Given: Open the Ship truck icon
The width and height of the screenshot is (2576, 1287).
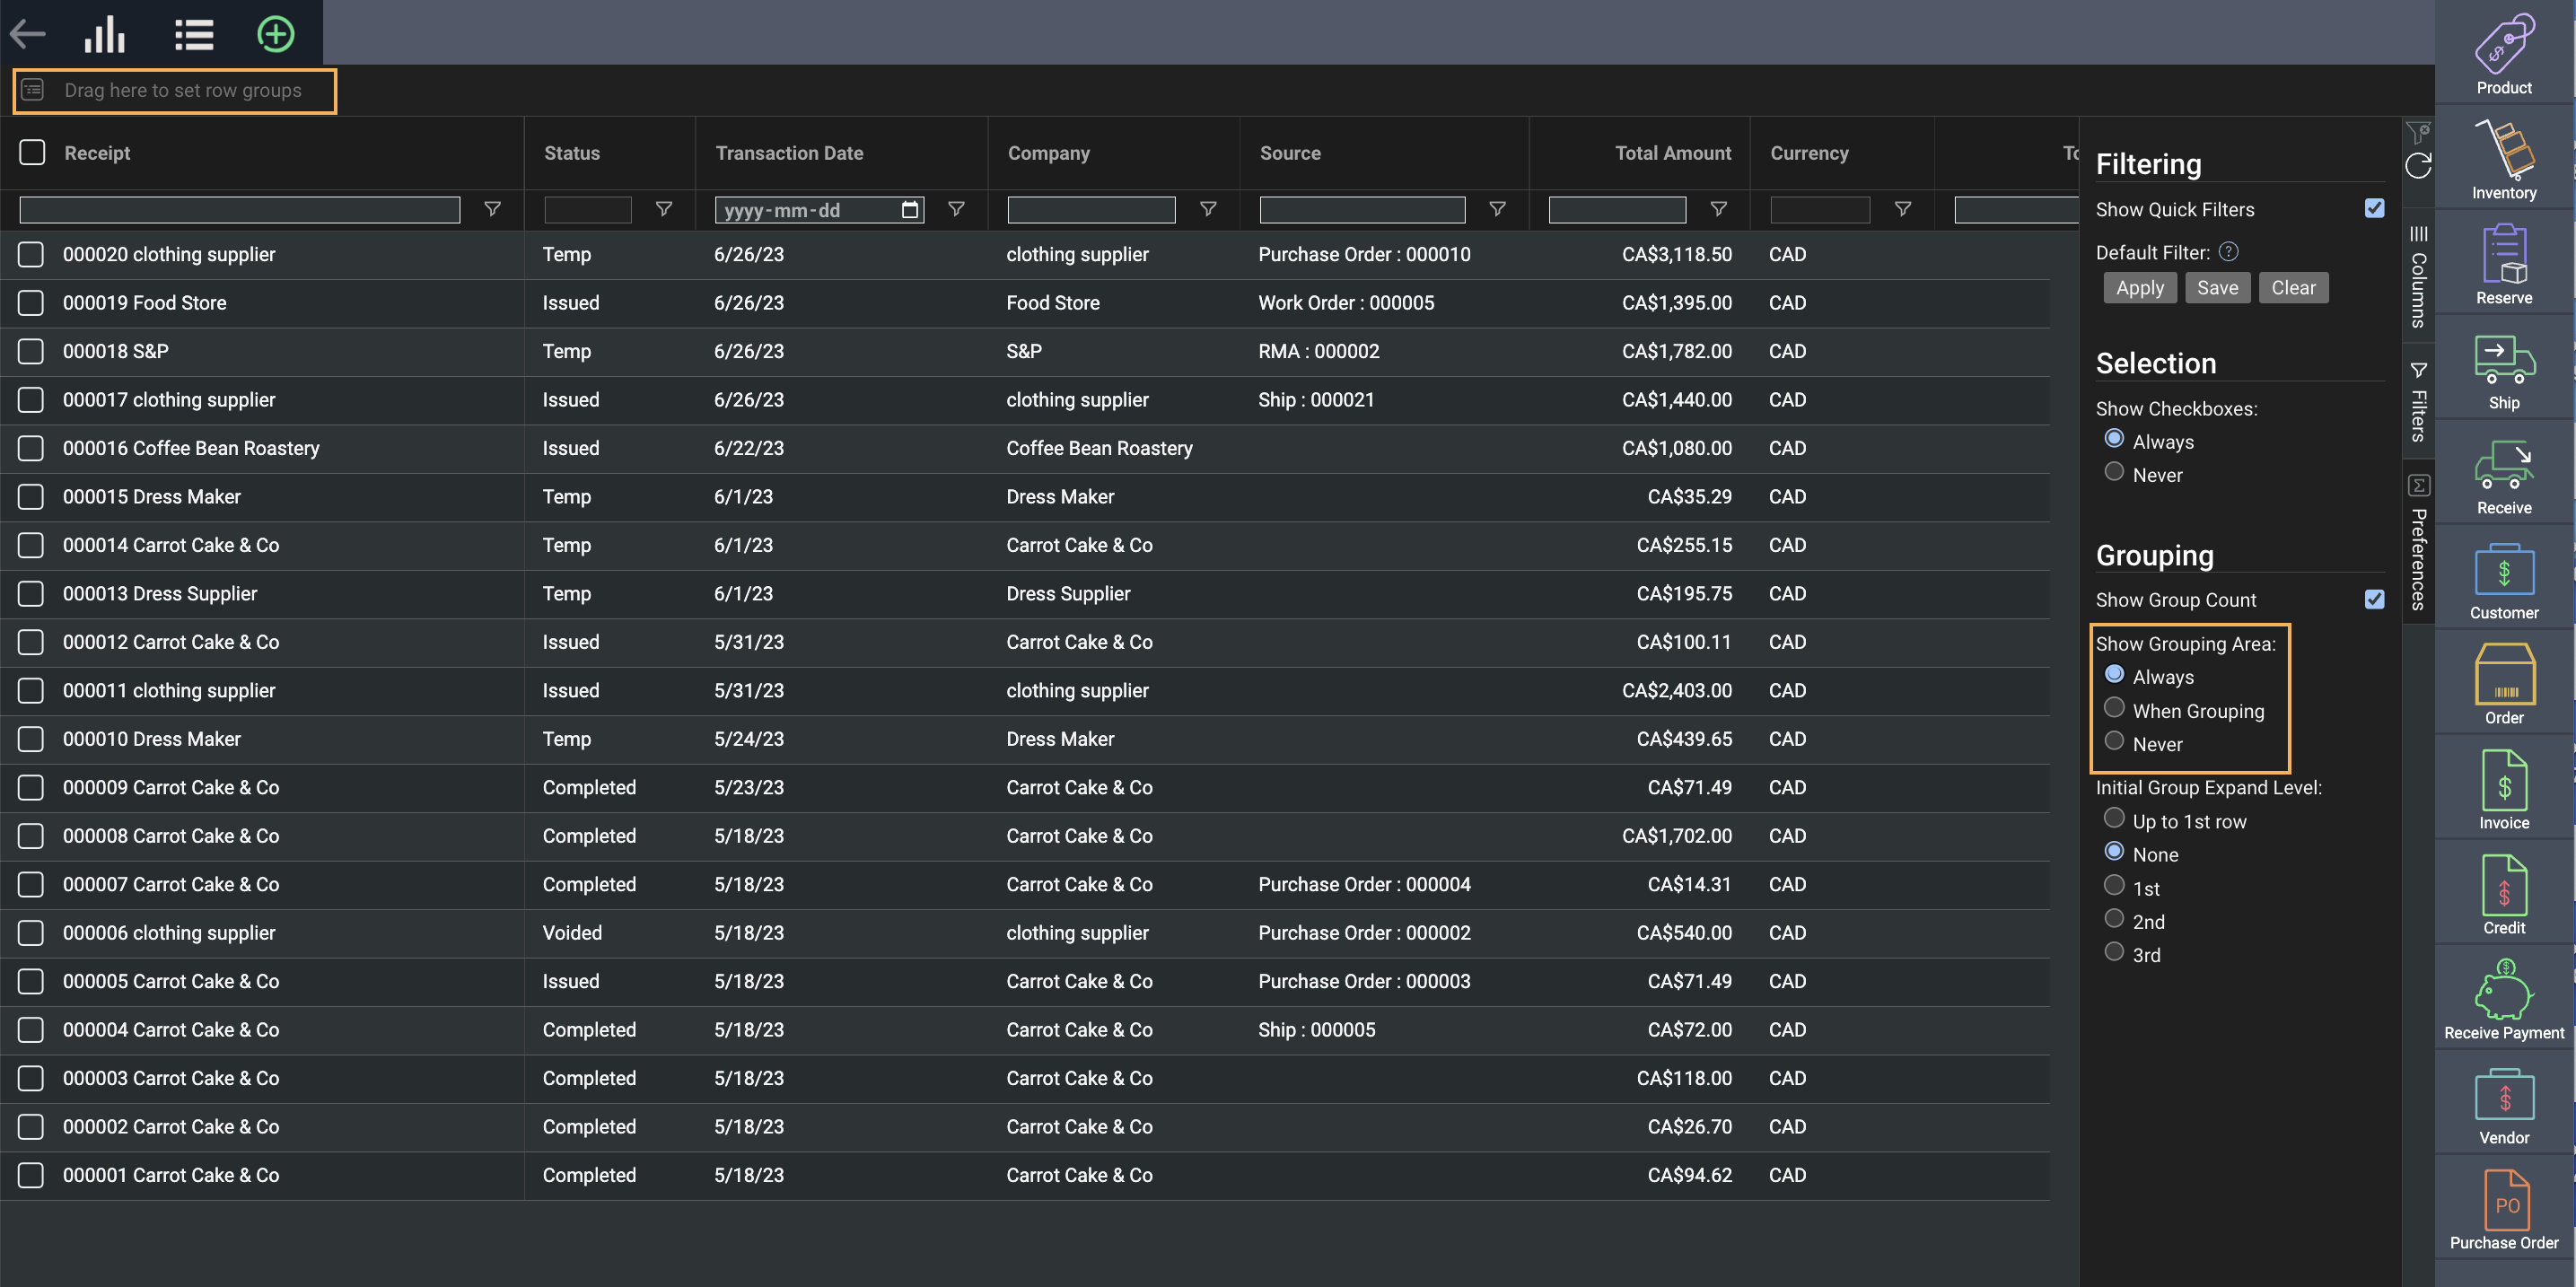Looking at the screenshot, I should pos(2503,360).
